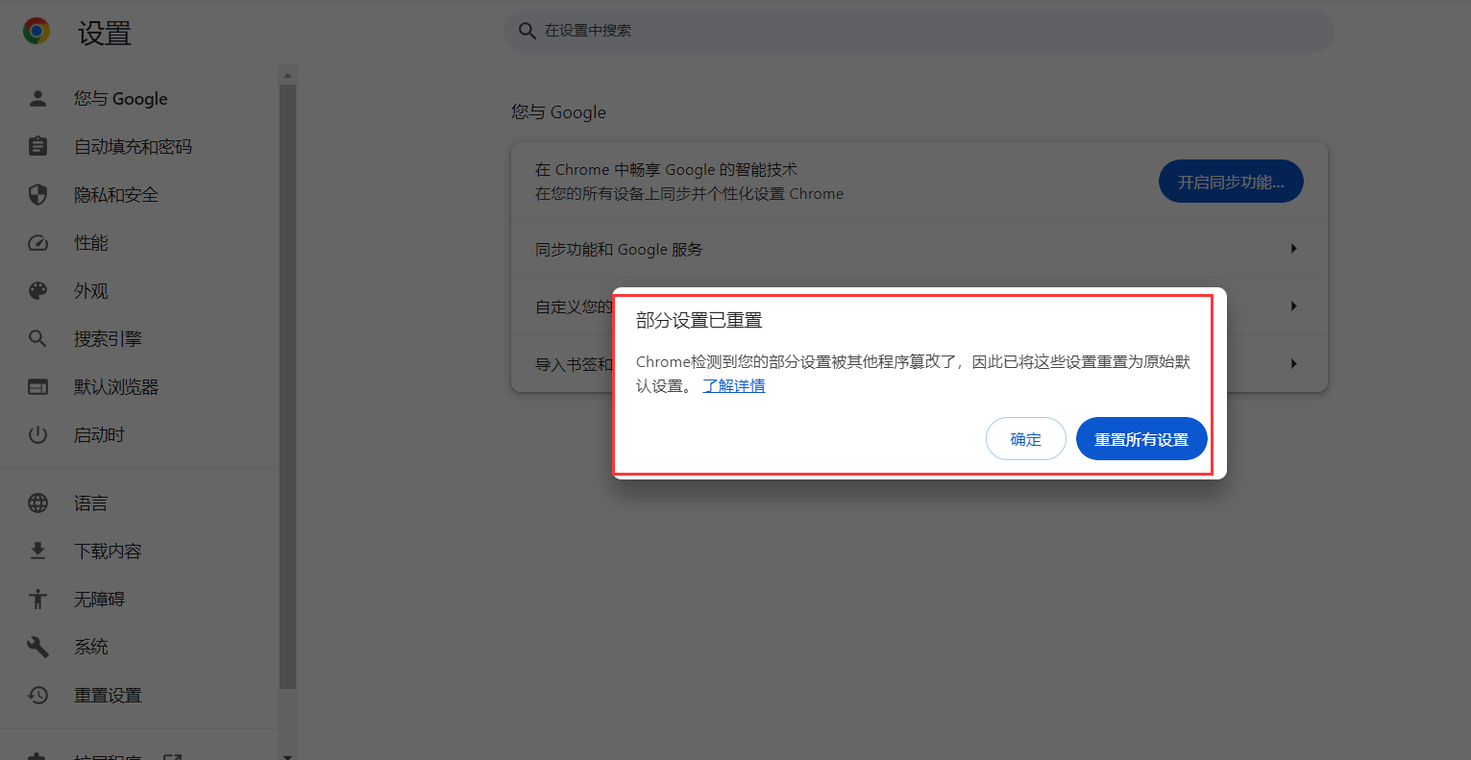Click the wrench icon for 系统
The image size is (1471, 760).
coord(37,647)
